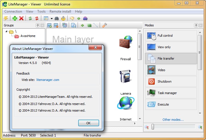
Task: Remove layer with monitor-minus icon
Action: [x=56, y=25]
